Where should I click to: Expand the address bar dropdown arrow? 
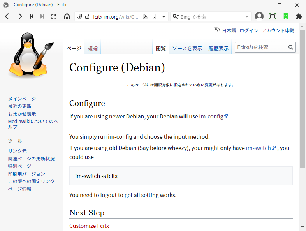[x=164, y=17]
